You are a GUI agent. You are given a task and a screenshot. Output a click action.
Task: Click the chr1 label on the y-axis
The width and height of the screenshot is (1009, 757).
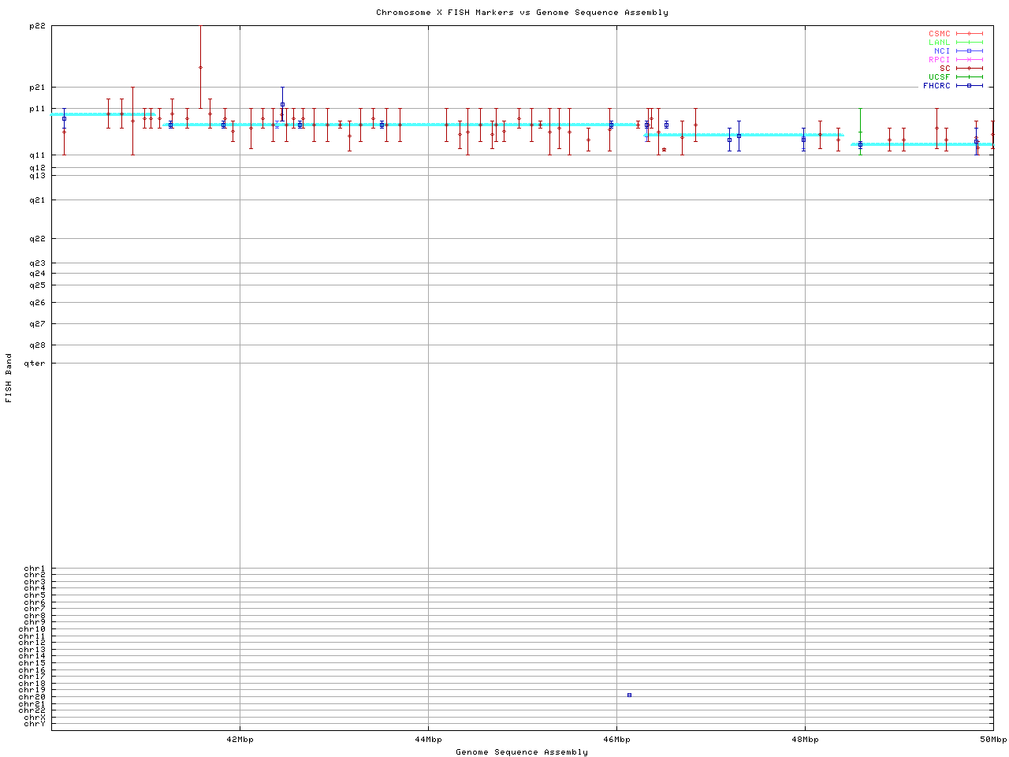pos(35,569)
